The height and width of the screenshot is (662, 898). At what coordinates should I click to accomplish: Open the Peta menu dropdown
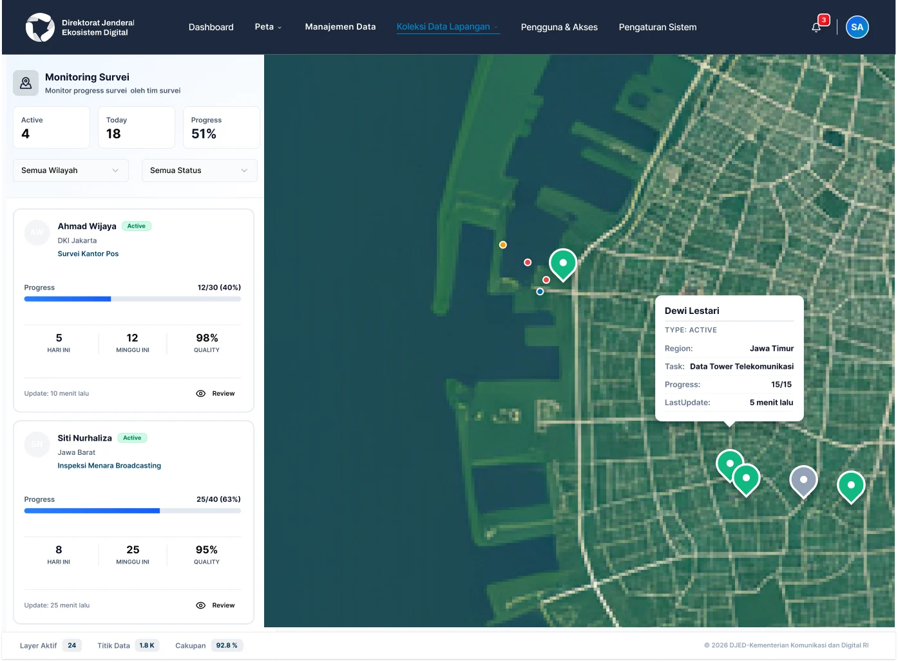[x=268, y=27]
